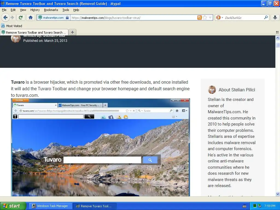The height and width of the screenshot is (210, 280).
Task: Click the Tuvaro homepage screenshot image
Action: point(100,147)
